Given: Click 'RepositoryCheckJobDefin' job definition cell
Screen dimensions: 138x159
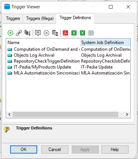Looking at the screenshot, I should point(106,61).
